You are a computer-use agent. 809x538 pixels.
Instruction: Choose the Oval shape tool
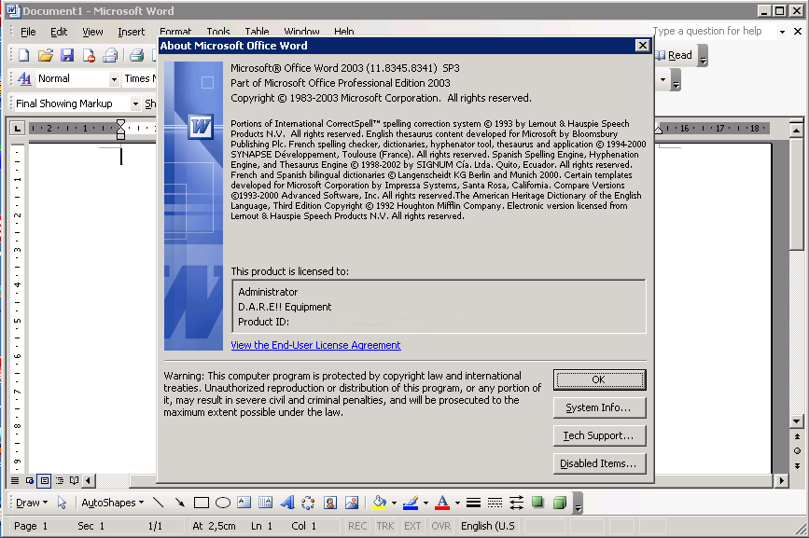[223, 503]
